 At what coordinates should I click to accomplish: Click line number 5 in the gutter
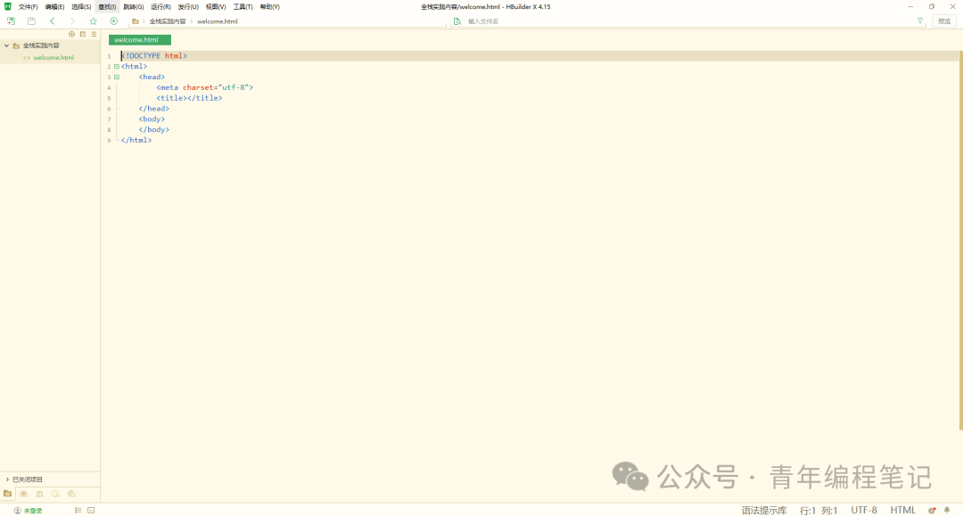(x=110, y=98)
